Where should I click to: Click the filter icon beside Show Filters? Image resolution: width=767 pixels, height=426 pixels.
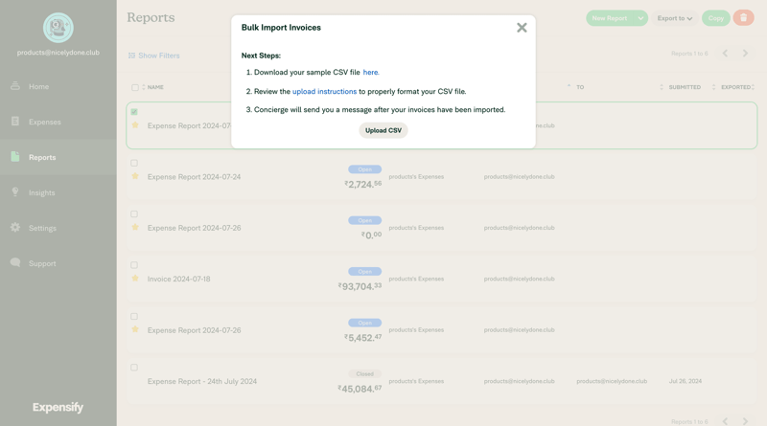131,56
